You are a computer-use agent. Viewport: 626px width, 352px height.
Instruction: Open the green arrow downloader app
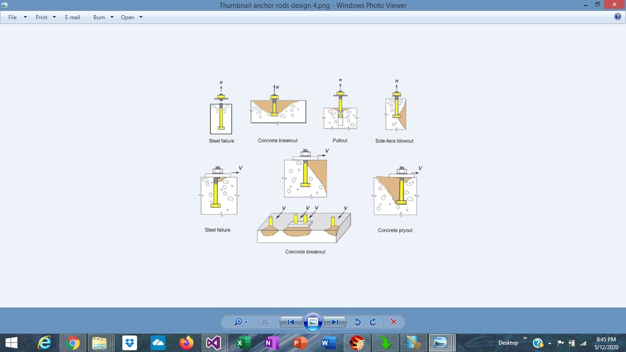(x=385, y=343)
